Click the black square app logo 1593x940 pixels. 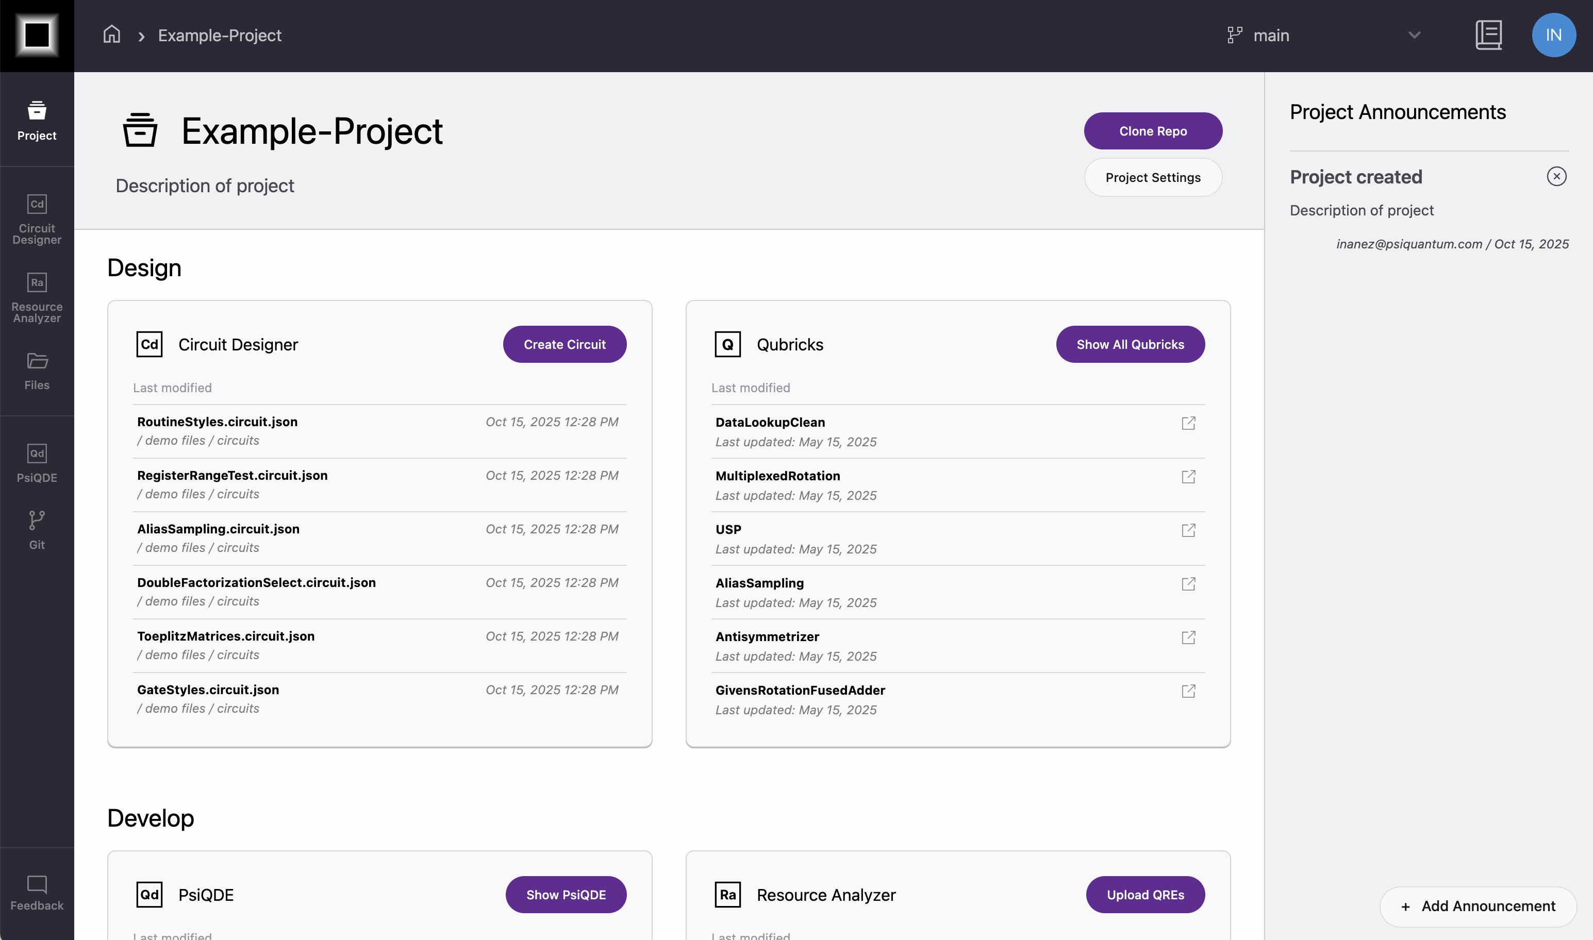point(37,36)
